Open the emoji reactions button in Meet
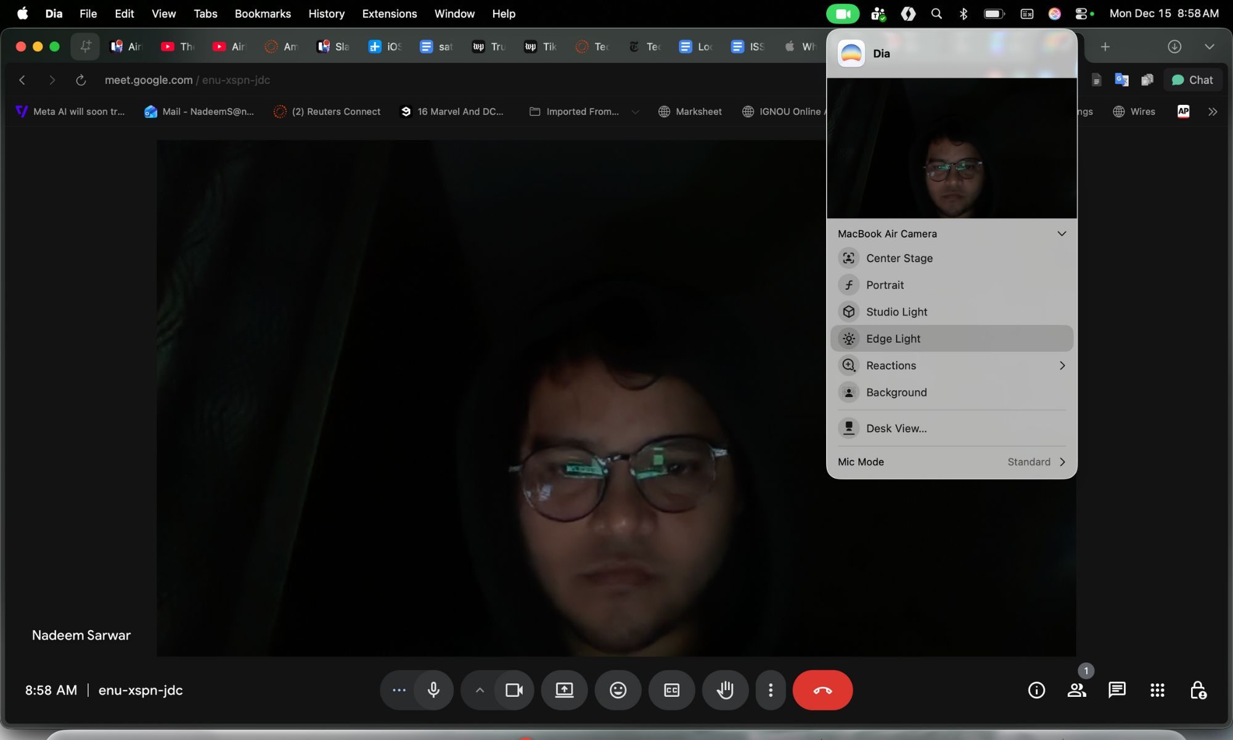Screen dimensions: 1233x740 (618, 690)
